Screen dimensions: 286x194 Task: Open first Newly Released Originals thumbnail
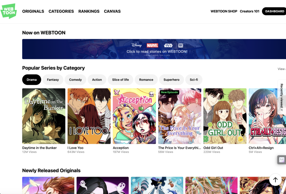click(x=48, y=185)
